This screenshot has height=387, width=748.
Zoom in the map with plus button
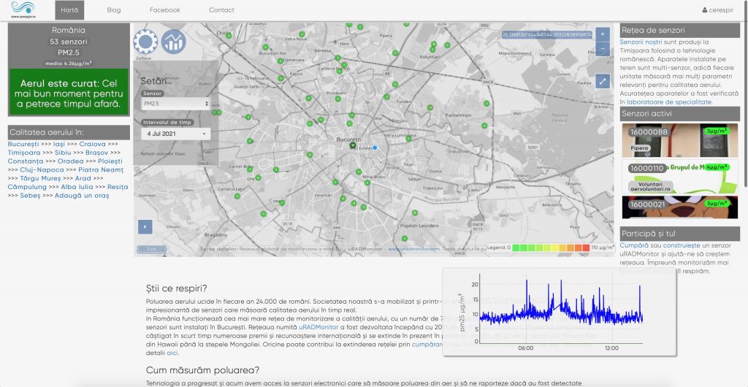(603, 35)
